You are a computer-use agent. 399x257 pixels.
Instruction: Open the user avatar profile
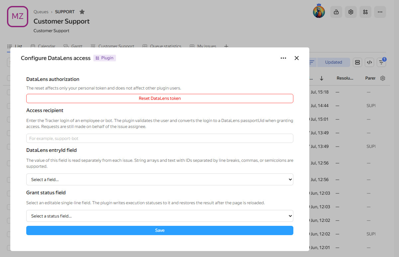(x=319, y=12)
